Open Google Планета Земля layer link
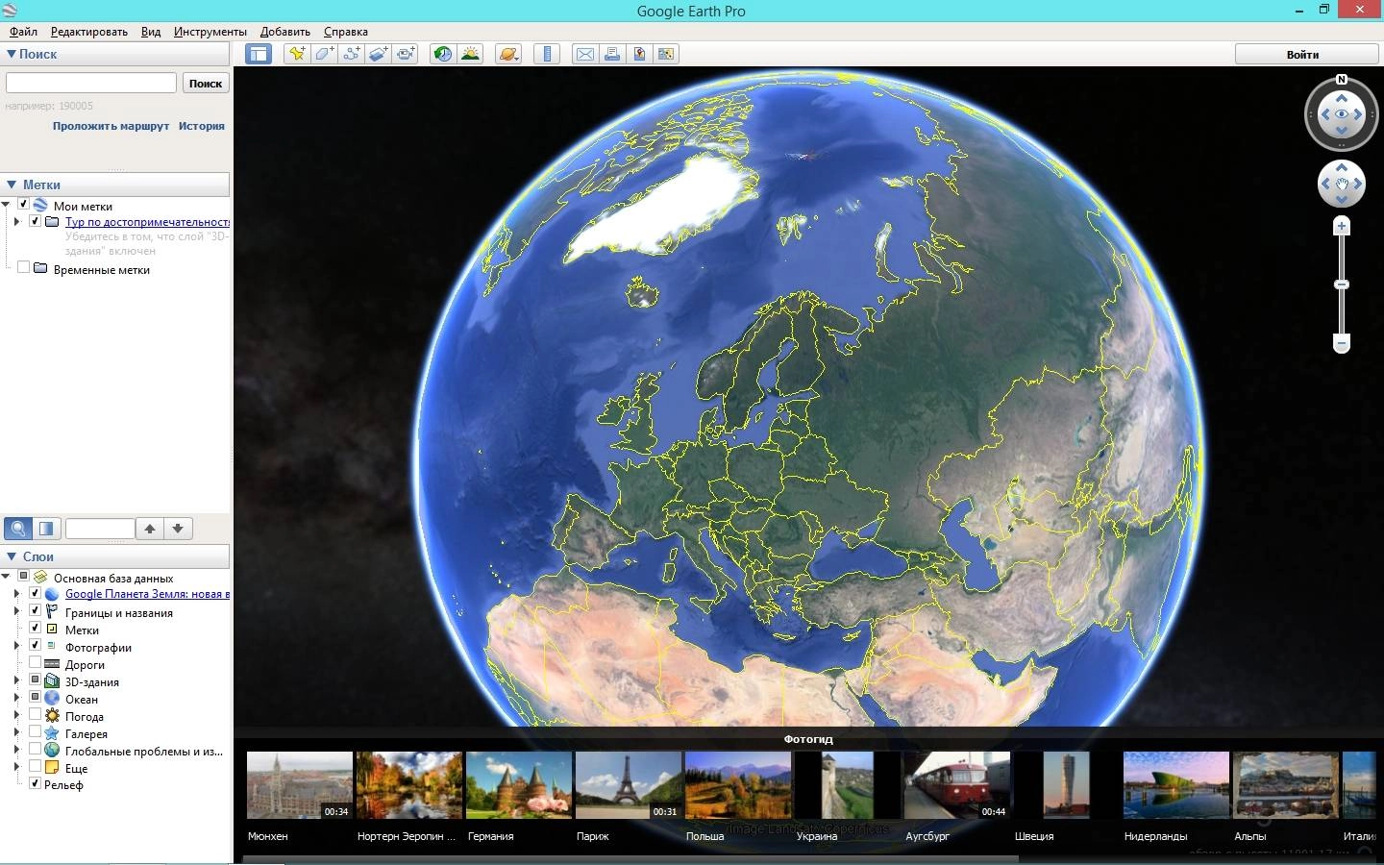This screenshot has width=1384, height=865. [x=147, y=594]
